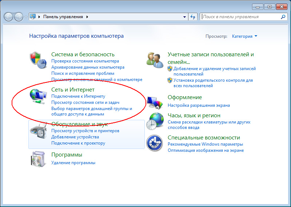Open the Категория view dropdown
The height and width of the screenshot is (207, 291).
[244, 36]
